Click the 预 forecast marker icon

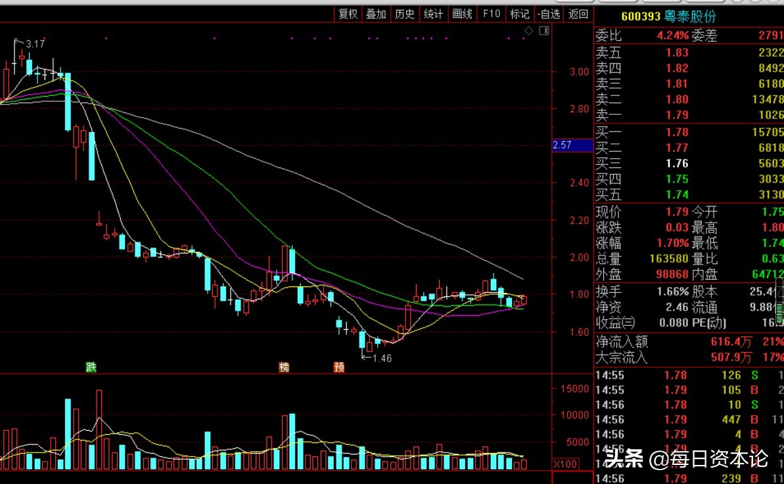pos(339,367)
